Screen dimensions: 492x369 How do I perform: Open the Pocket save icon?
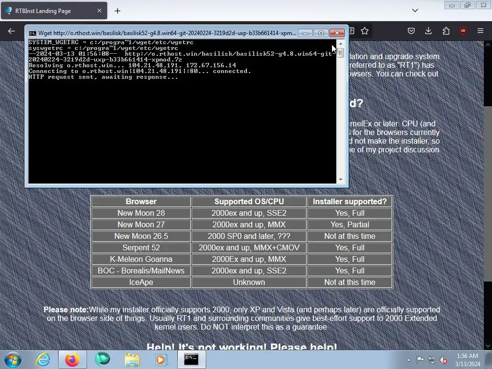coord(411,31)
